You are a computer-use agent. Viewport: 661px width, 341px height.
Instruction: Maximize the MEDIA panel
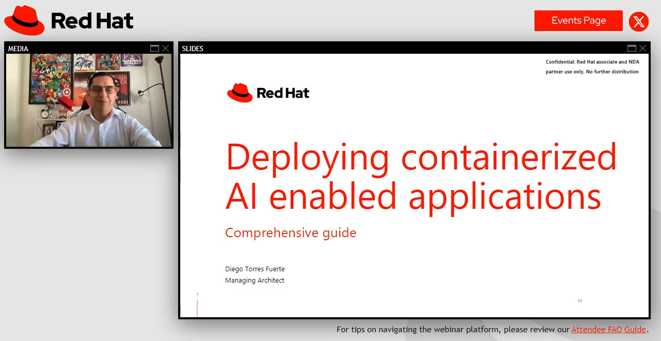154,49
